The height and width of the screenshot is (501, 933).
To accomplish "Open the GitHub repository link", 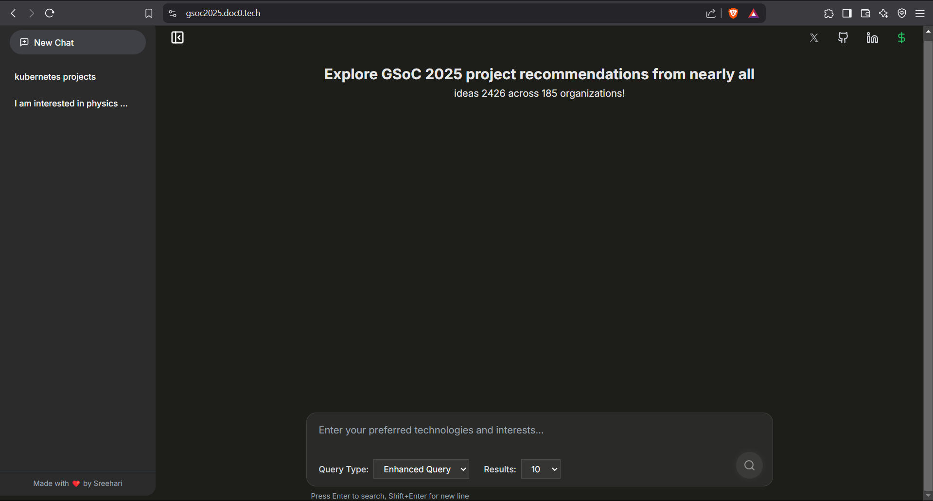I will click(843, 37).
